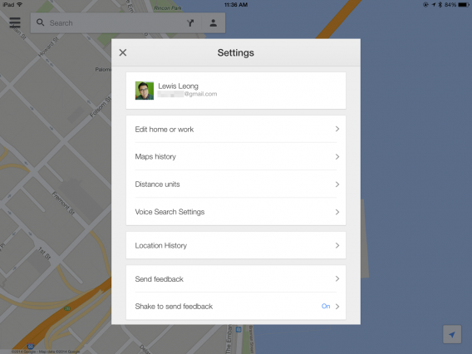Viewport: 472px width, 354px height.
Task: Open Lewis Leong account row
Action: coord(236,91)
